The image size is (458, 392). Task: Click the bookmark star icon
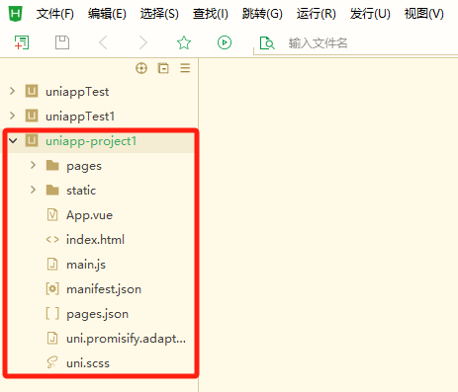184,42
